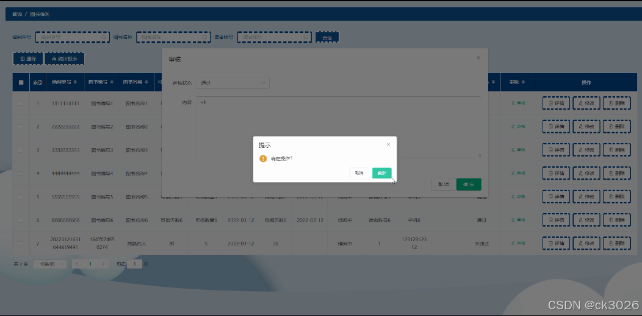Focus the 读者账号 search field
The width and height of the screenshot is (642, 316).
click(275, 37)
